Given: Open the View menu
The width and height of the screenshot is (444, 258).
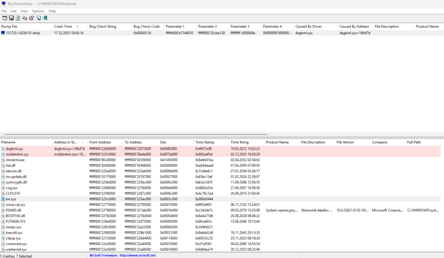Looking at the screenshot, I should click(24, 11).
